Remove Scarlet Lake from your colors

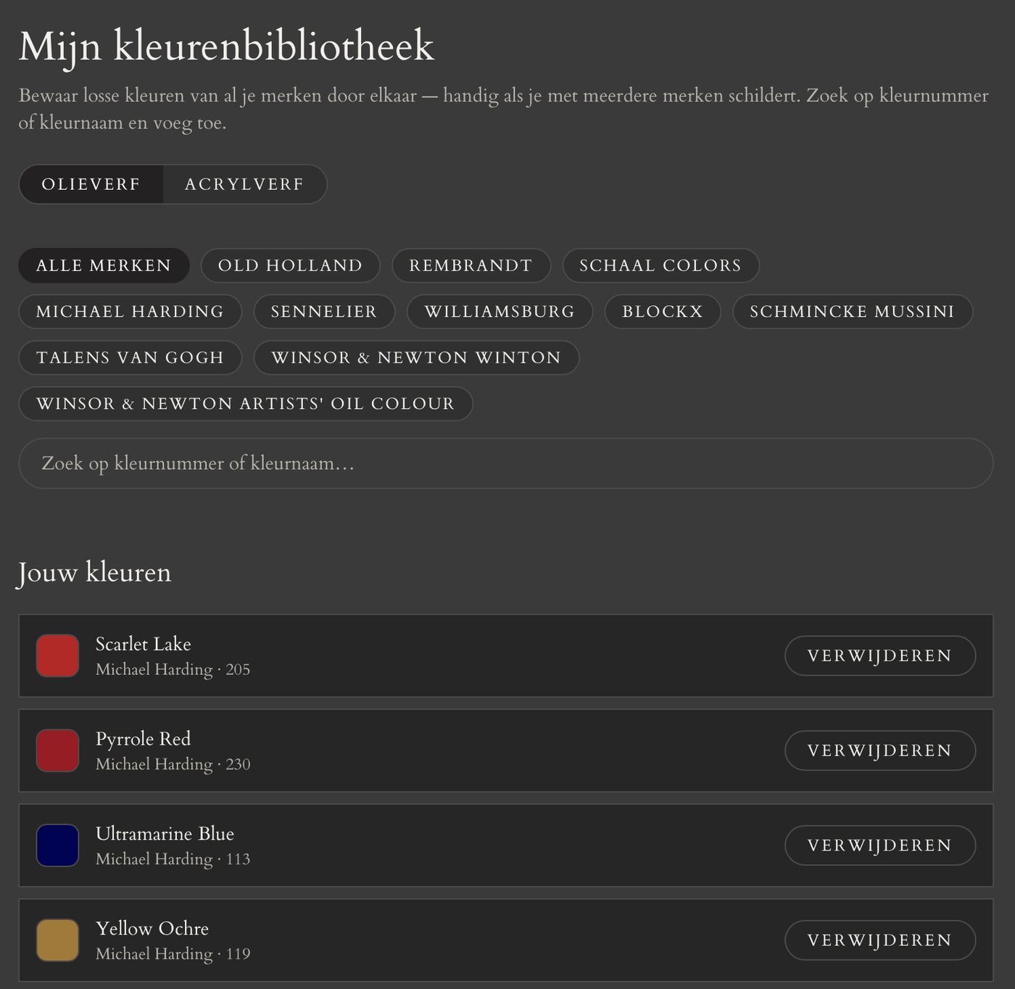pyautogui.click(x=879, y=655)
